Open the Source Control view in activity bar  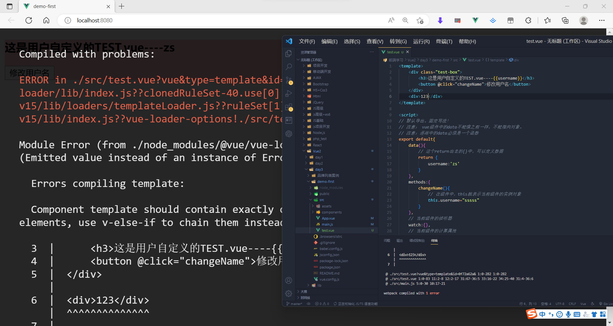[289, 81]
